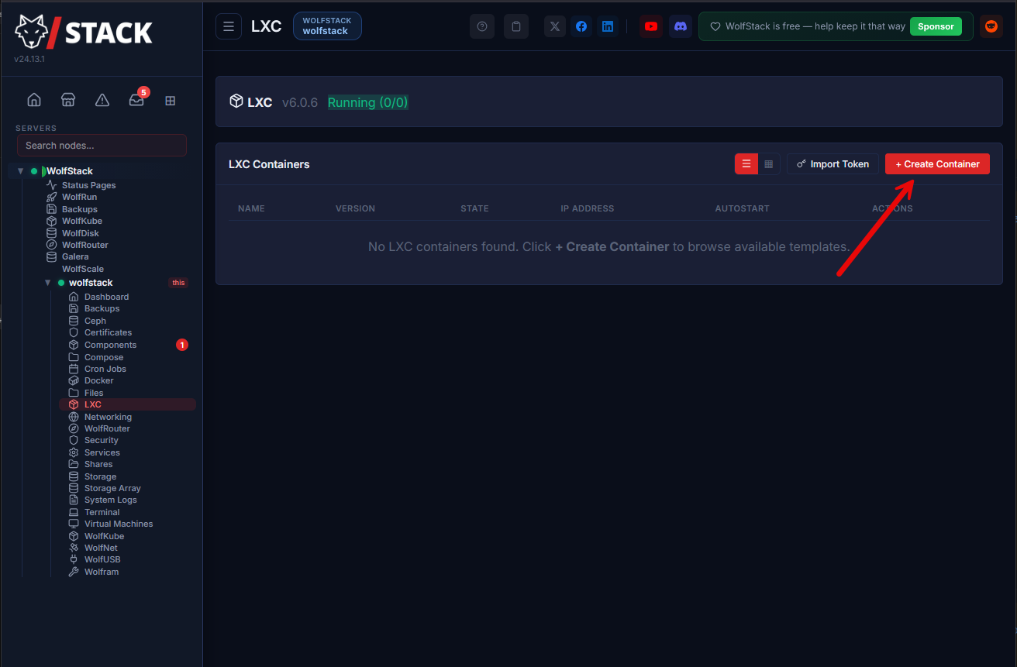Open WolfNet in node menu
Image resolution: width=1017 pixels, height=667 pixels.
click(101, 548)
